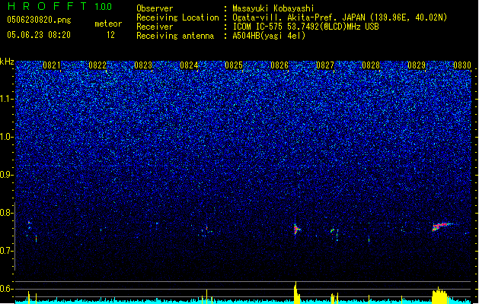479x304 pixels.
Task: Click the 0830 time marker
Action: coord(462,65)
